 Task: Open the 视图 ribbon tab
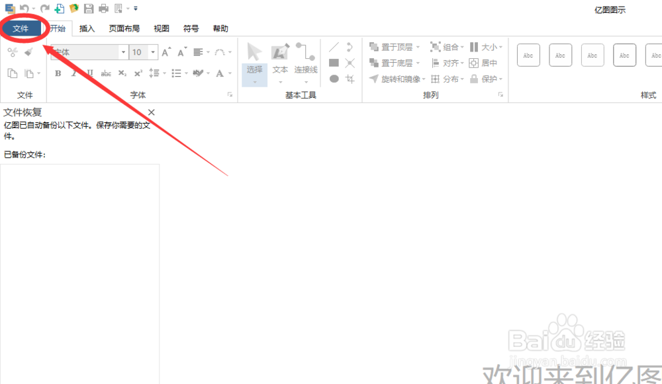[162, 28]
